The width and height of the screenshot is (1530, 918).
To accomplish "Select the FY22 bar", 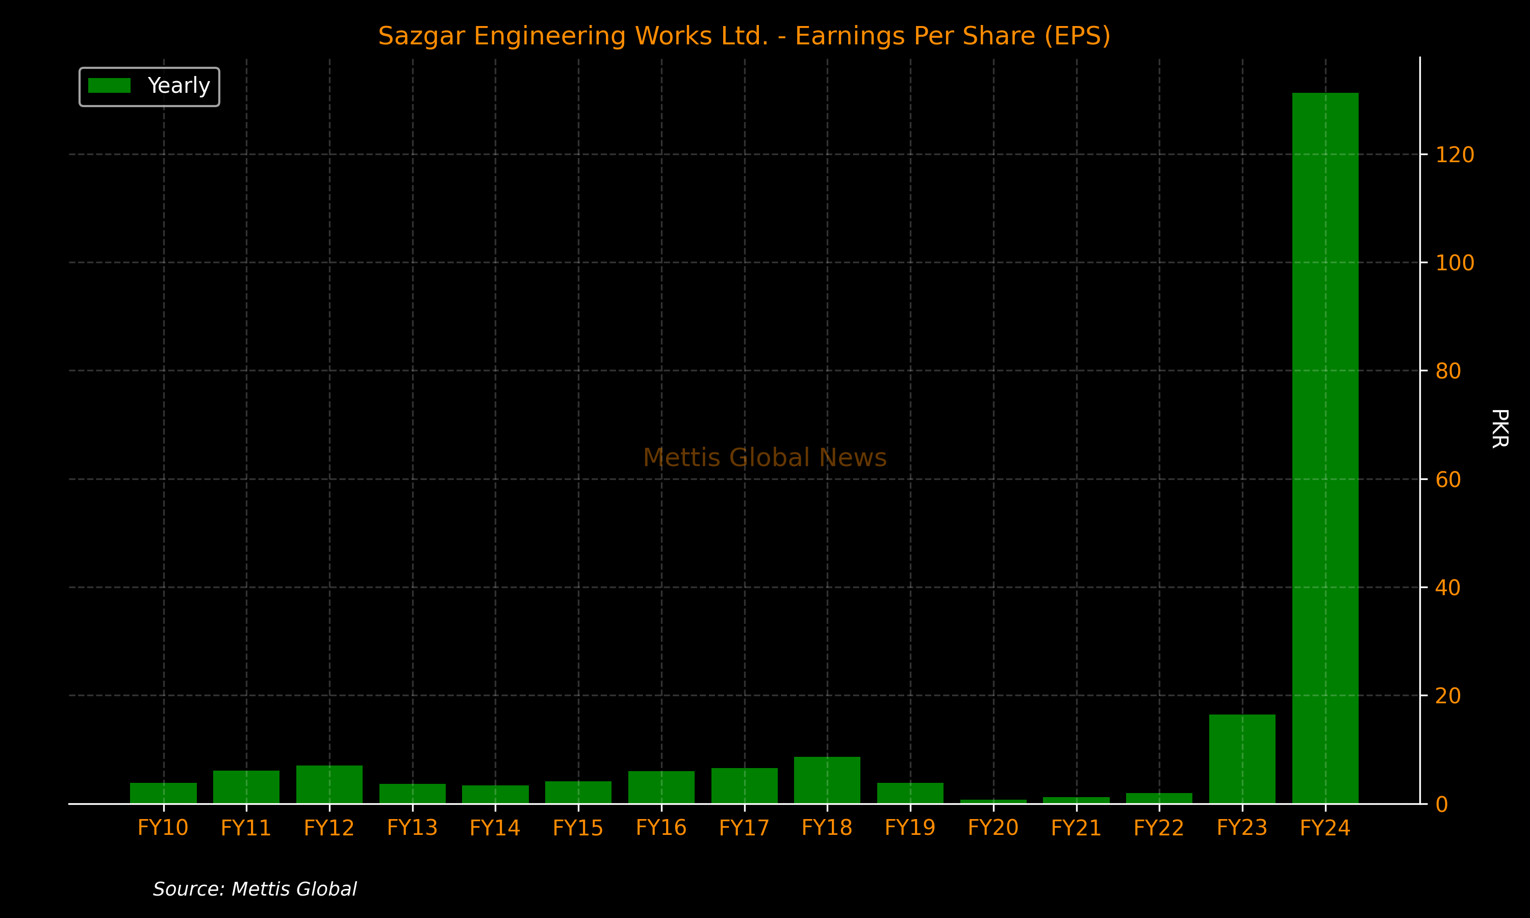I will [1159, 798].
